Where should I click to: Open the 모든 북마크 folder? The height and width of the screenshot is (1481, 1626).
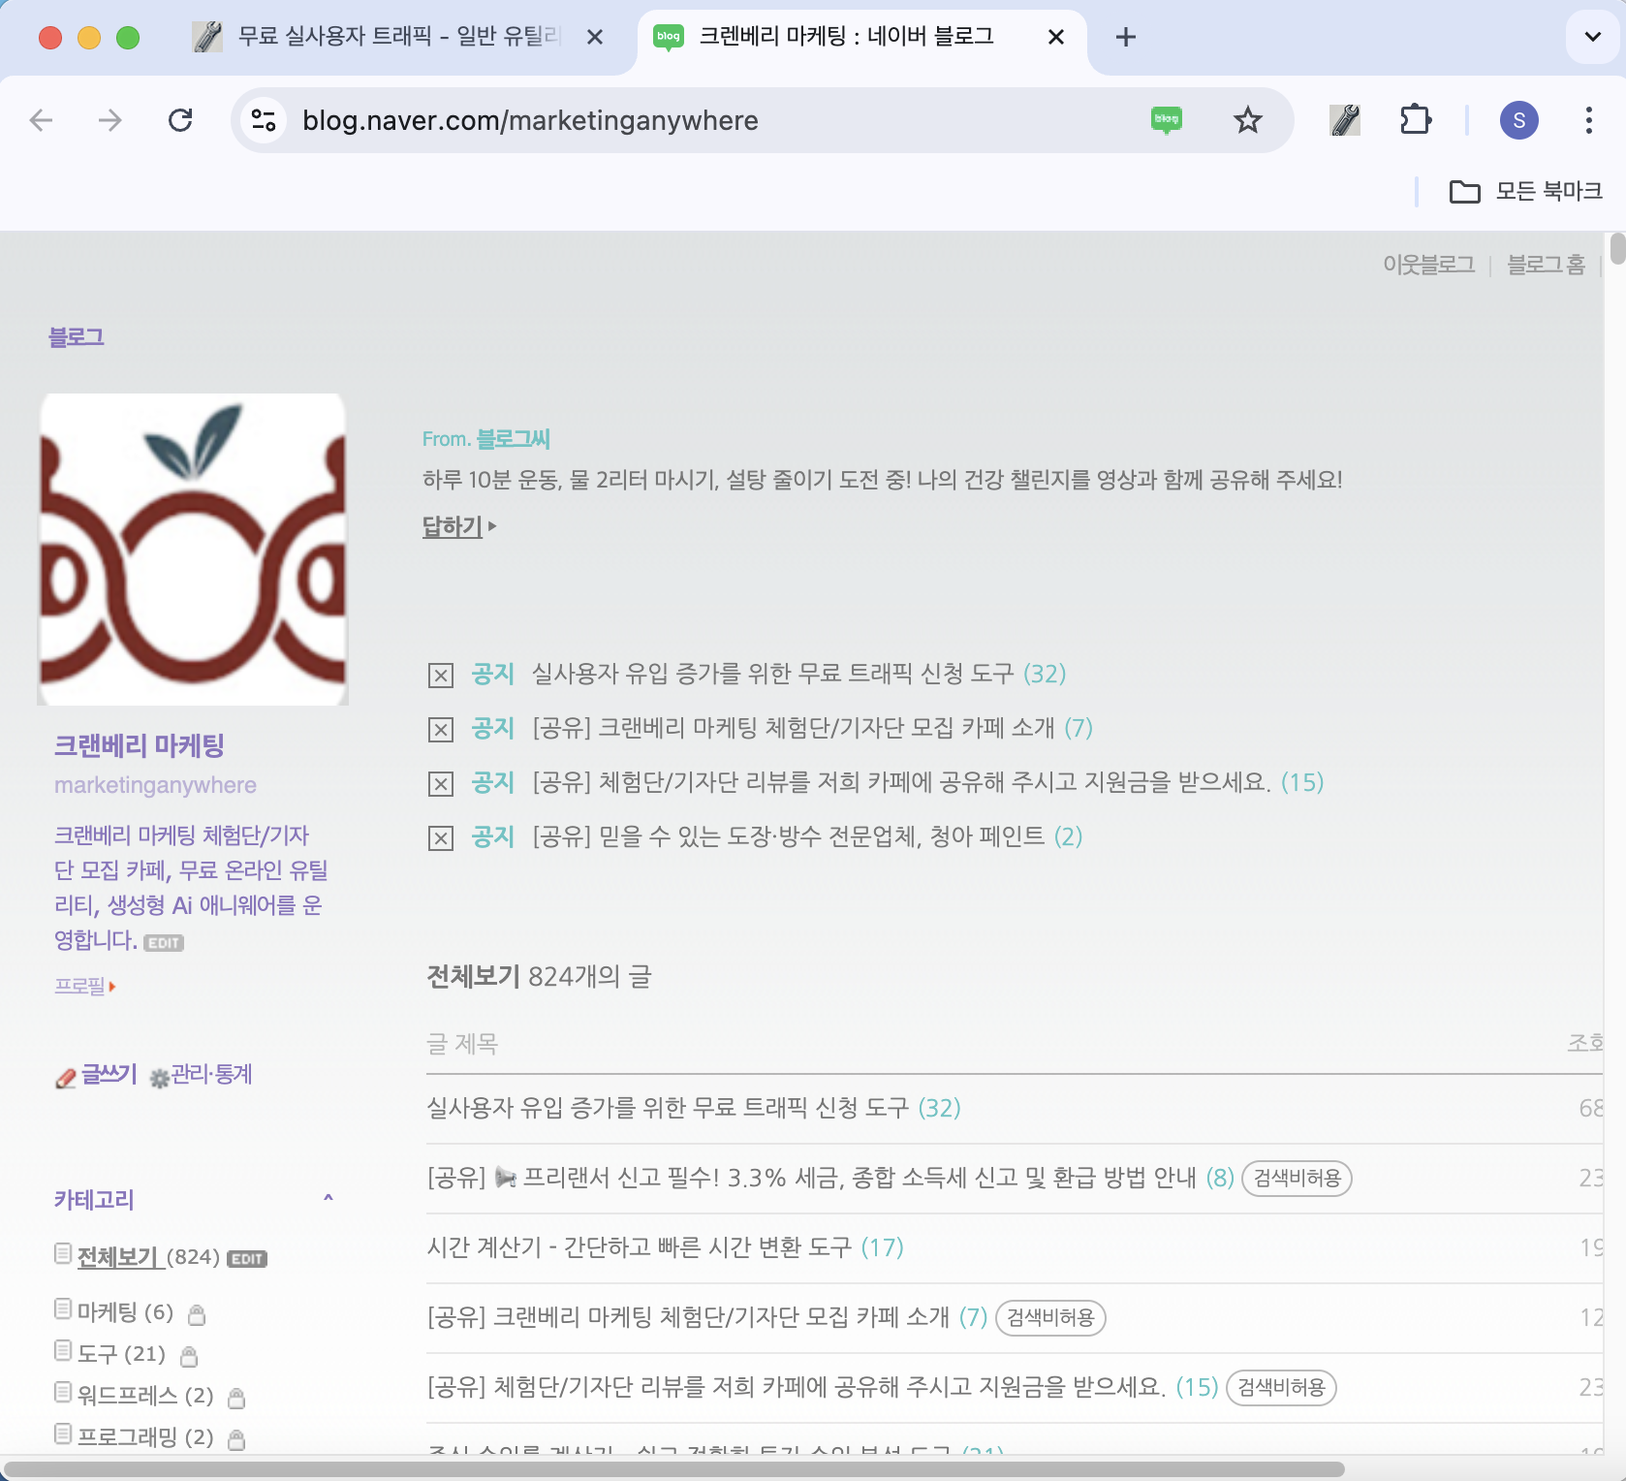[x=1526, y=191]
